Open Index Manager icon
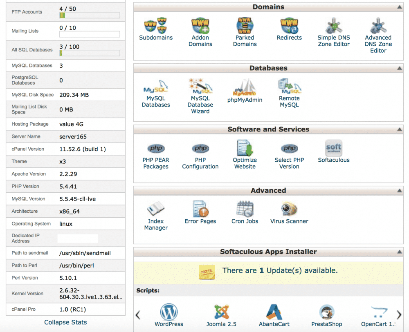 [156, 209]
